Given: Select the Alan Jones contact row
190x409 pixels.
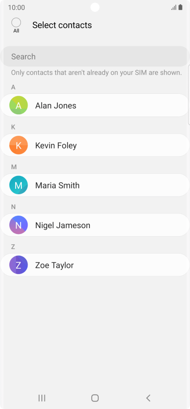Looking at the screenshot, I should click(x=95, y=105).
